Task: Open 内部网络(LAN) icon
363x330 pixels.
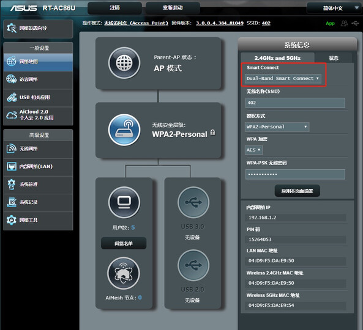Action: click(12, 166)
